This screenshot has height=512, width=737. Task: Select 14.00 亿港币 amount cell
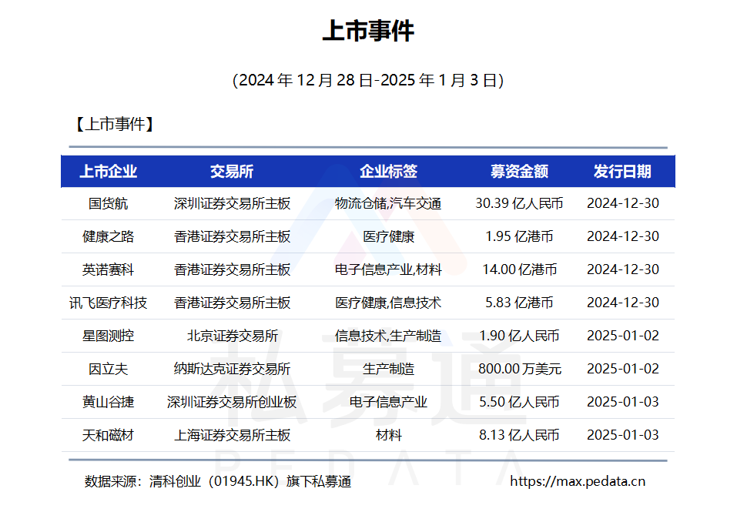click(x=519, y=269)
